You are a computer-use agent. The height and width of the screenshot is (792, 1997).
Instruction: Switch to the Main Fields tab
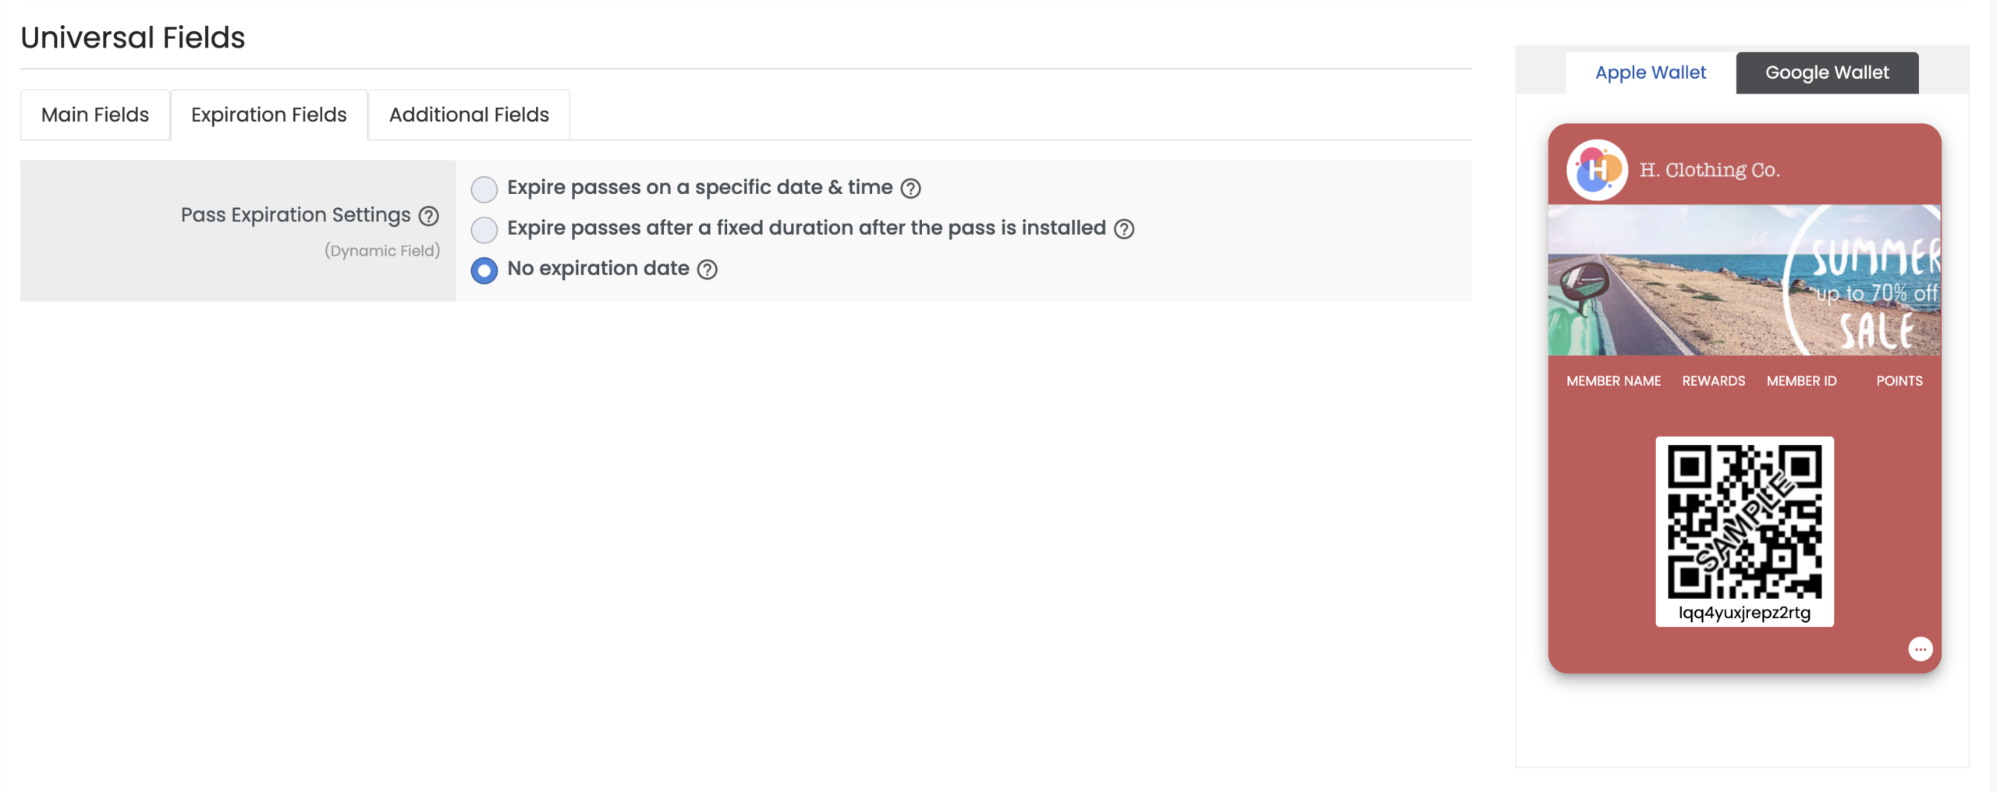tap(95, 115)
